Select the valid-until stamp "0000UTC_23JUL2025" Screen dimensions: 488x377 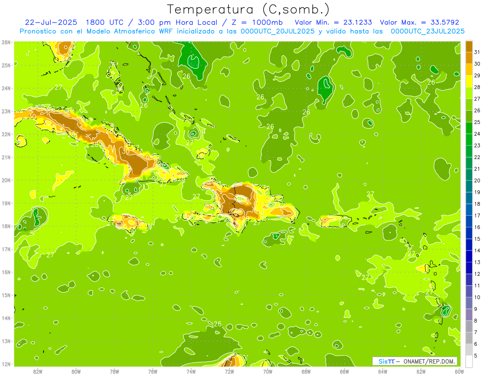tap(428, 31)
